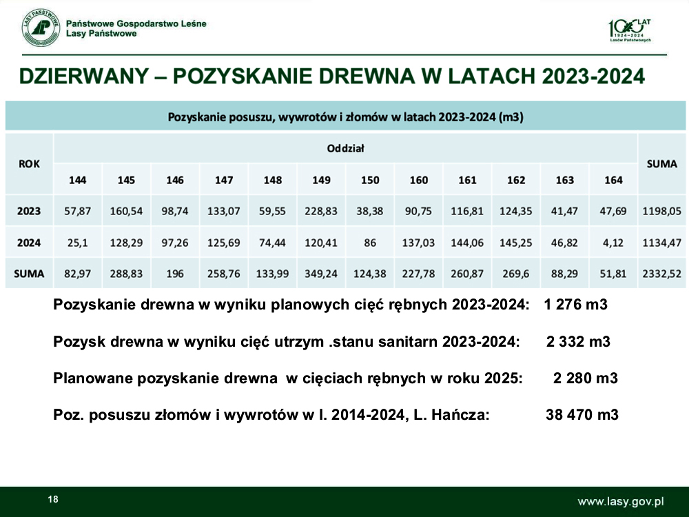Viewport: 689px width, 517px height.
Task: Select cell value "125,69"
Action: tap(224, 243)
